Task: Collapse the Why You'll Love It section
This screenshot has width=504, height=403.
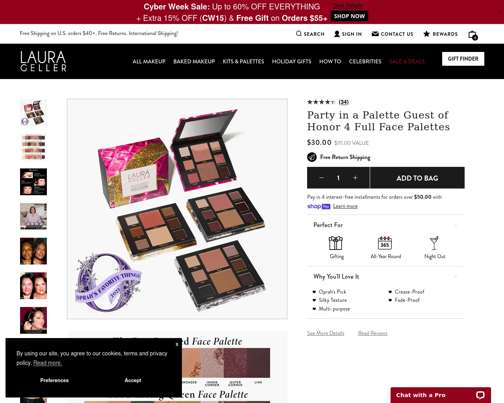Action: 456,277
